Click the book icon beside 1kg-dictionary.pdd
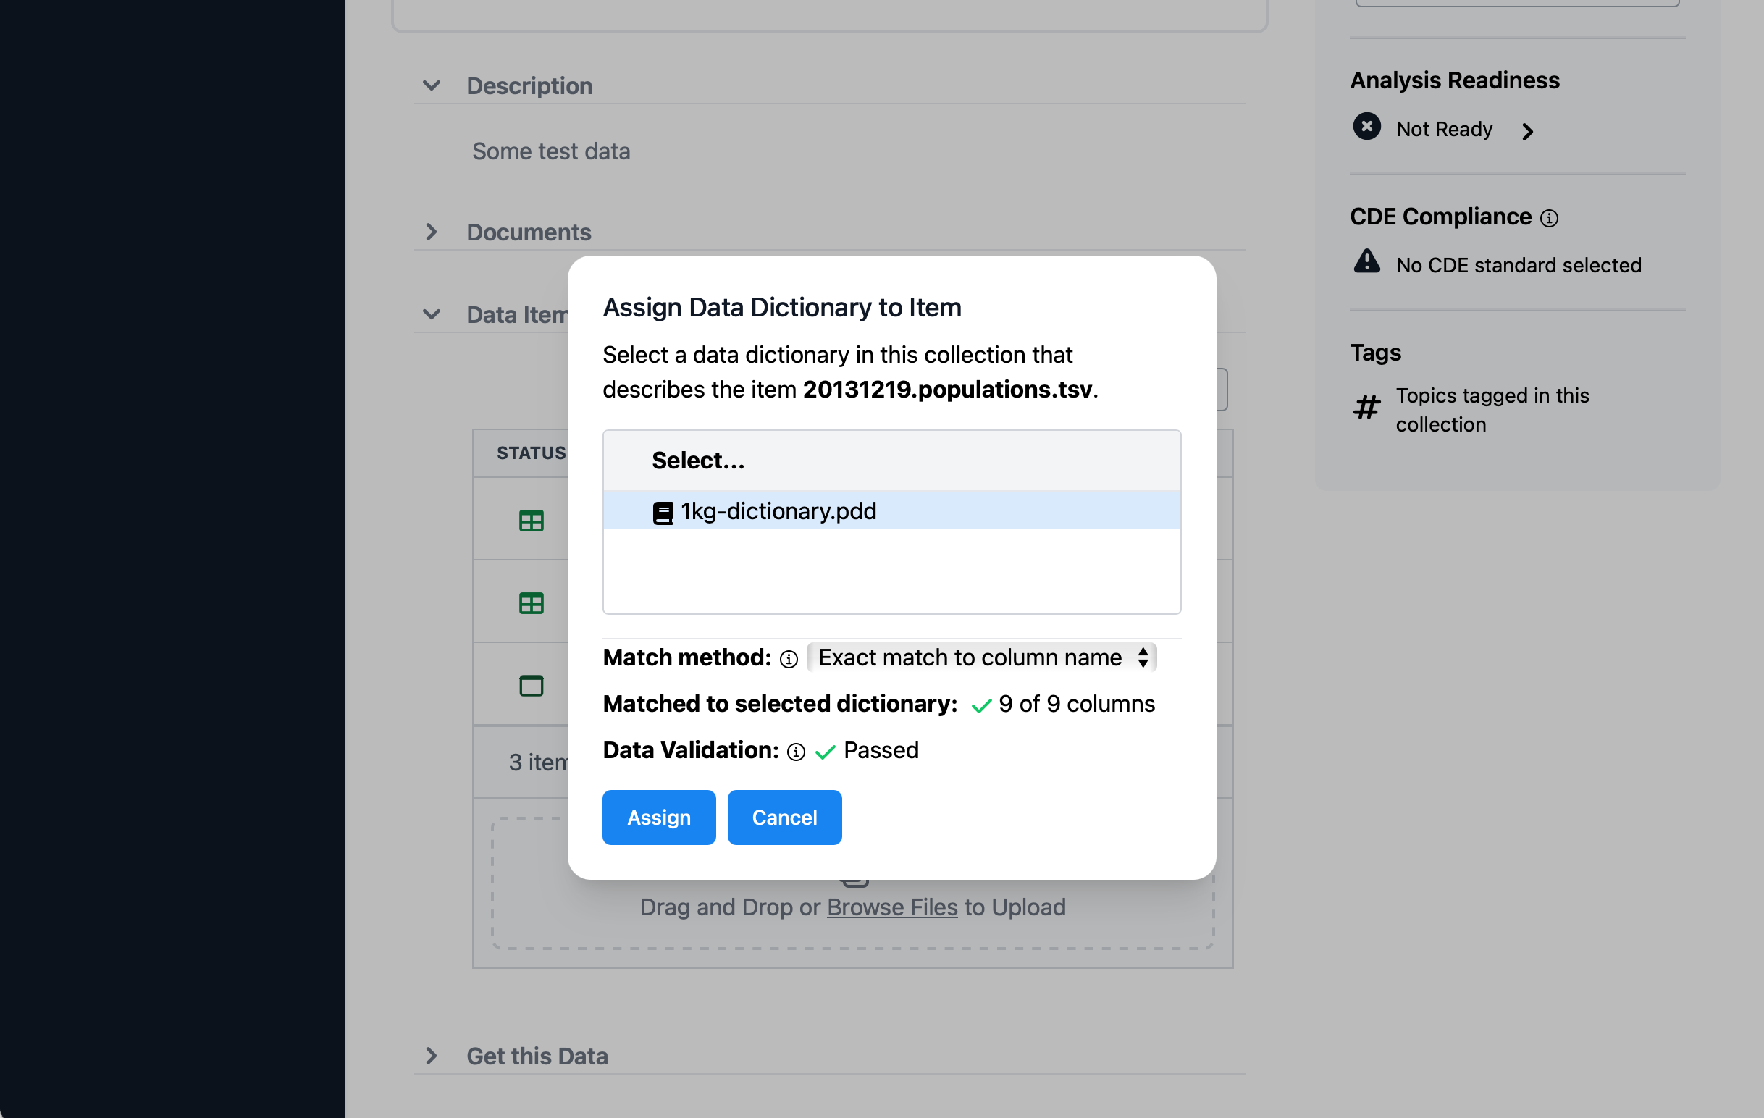 pos(663,510)
